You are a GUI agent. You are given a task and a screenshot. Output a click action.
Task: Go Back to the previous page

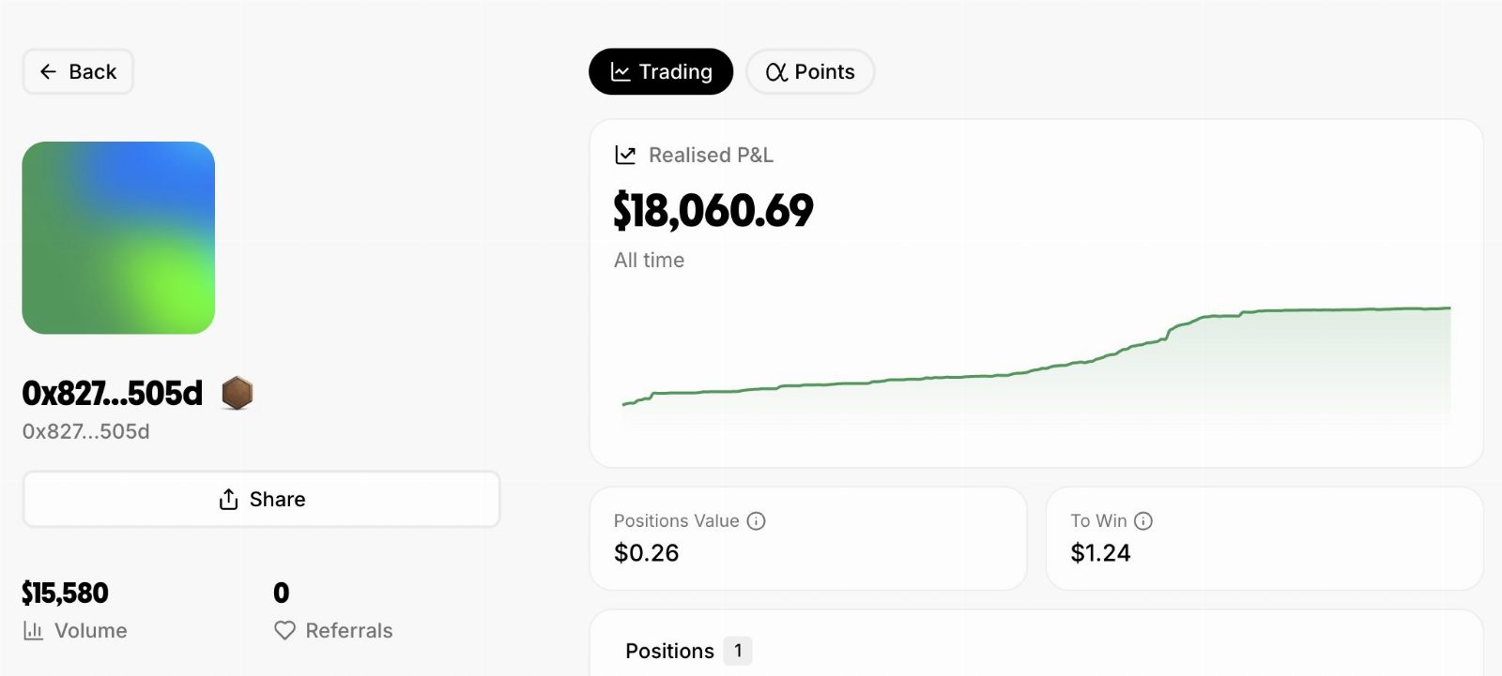(78, 72)
